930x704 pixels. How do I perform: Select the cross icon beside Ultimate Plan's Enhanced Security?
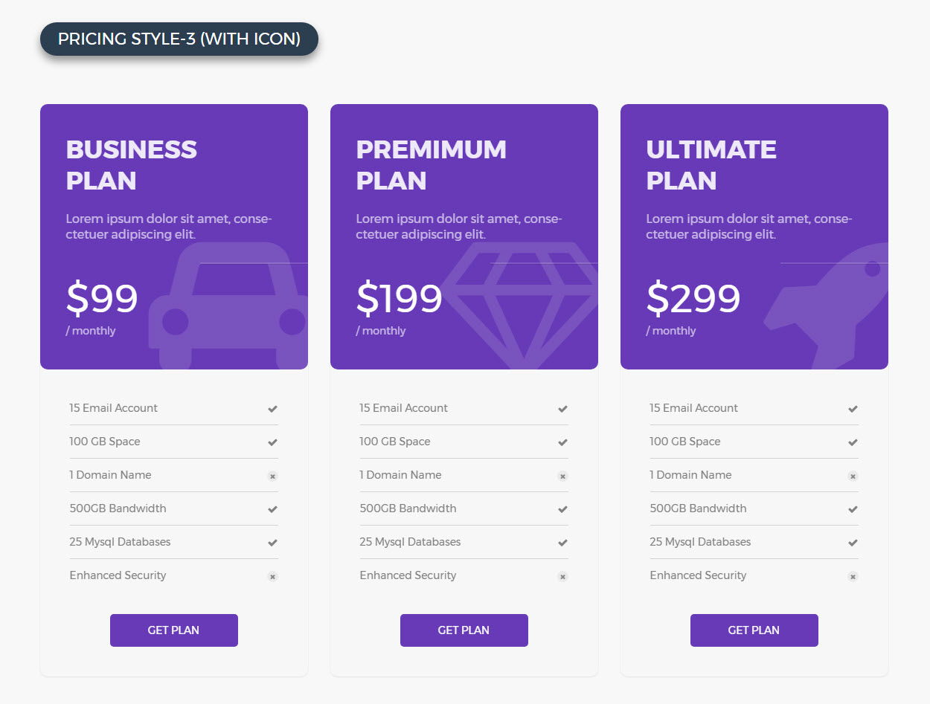point(853,576)
